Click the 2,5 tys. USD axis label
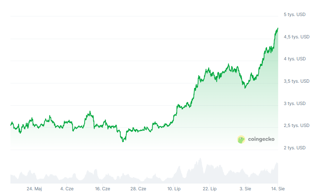317x194 pixels. coord(296,125)
